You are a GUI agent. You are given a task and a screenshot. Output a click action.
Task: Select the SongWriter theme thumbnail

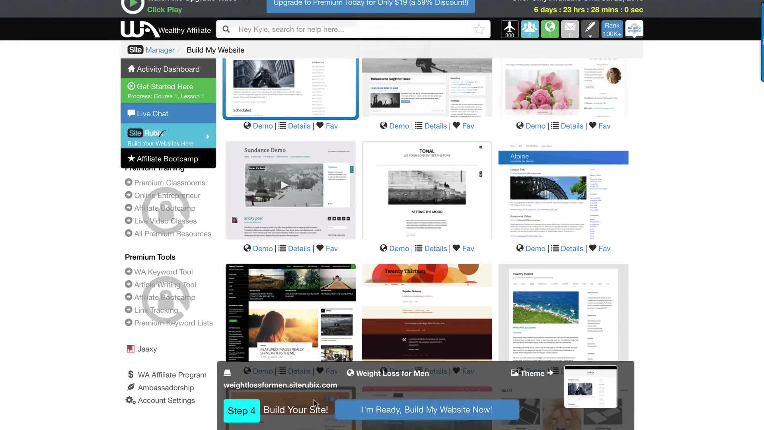click(427, 88)
